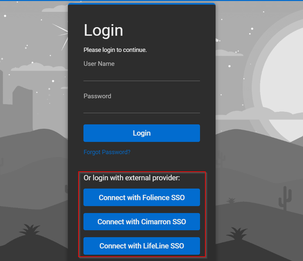Choose Connect with Cimarron SSO

tap(141, 222)
